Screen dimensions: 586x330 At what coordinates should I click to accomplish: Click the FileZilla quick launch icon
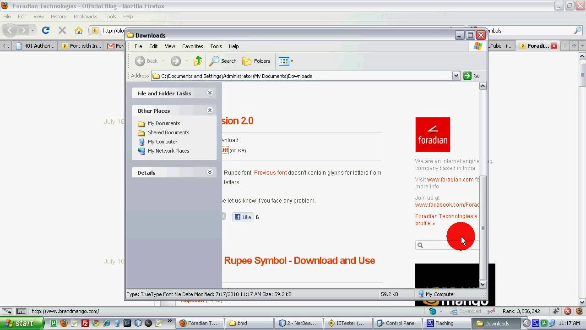[x=85, y=323]
